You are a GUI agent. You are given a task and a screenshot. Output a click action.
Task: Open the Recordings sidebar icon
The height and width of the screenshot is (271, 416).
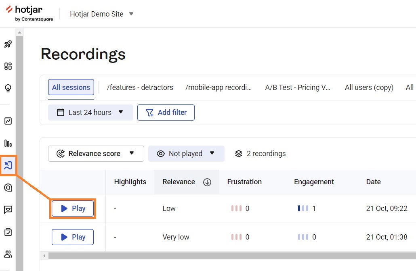8,165
